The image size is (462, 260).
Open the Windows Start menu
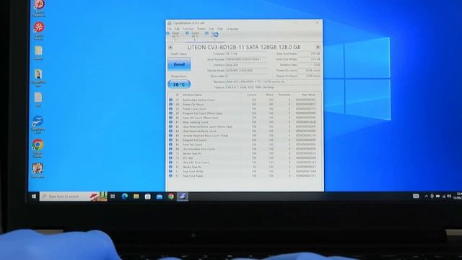pyautogui.click(x=34, y=196)
